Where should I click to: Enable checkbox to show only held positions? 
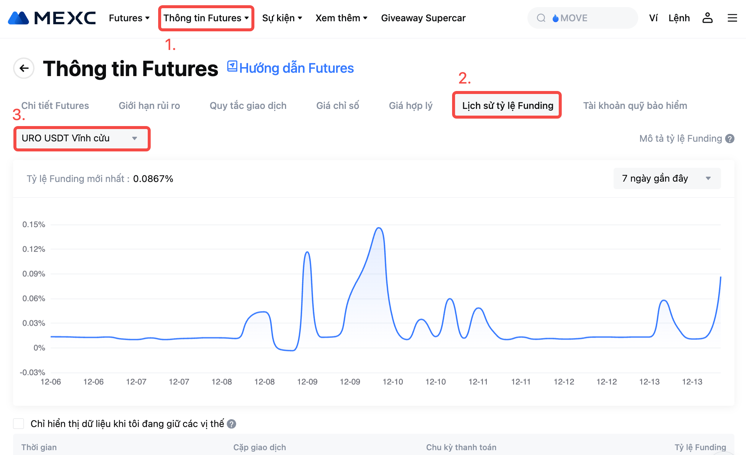pos(19,424)
